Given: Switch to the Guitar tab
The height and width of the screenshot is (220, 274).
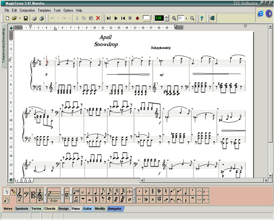Looking at the screenshot, I should pos(87,209).
